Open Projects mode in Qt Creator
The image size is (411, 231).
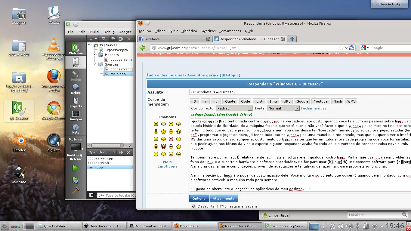(x=76, y=102)
